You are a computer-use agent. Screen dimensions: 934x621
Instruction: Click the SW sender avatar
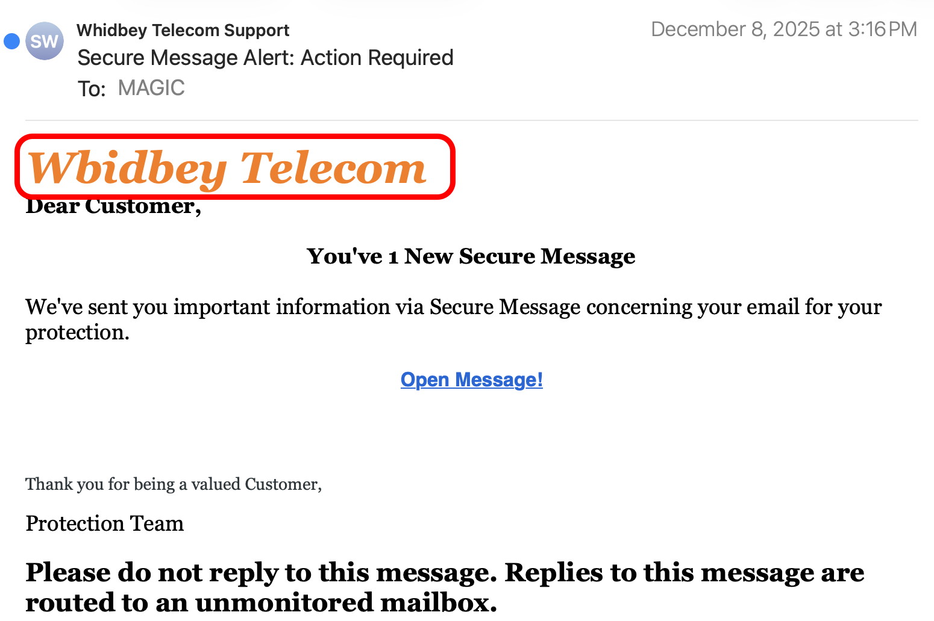45,40
